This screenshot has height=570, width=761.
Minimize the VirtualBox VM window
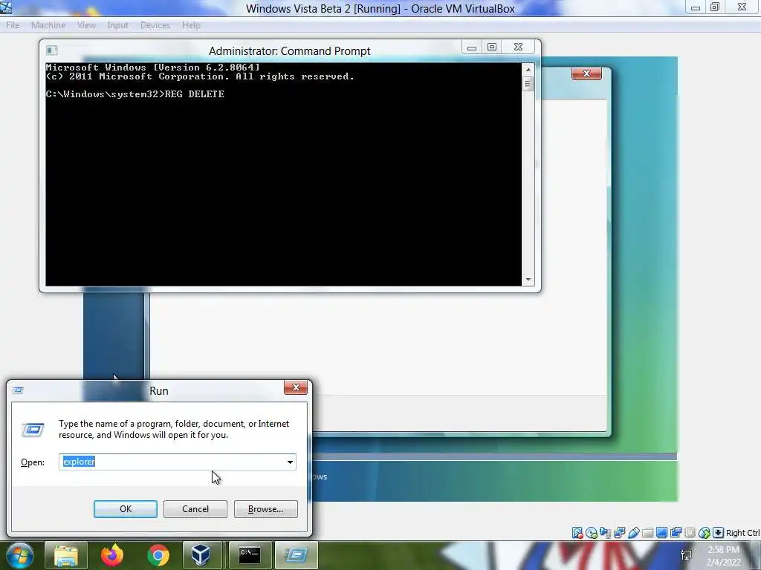point(696,7)
